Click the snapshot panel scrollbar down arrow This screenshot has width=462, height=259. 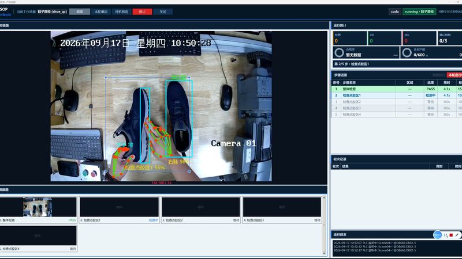324,253
